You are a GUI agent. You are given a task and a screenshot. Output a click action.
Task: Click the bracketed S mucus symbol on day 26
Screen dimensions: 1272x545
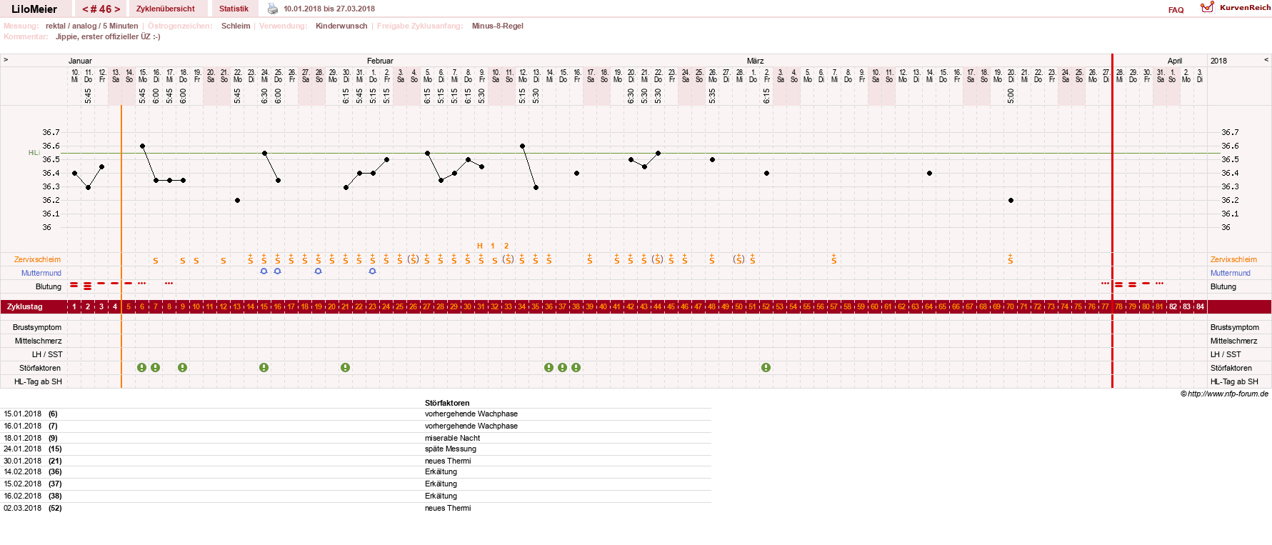point(414,259)
